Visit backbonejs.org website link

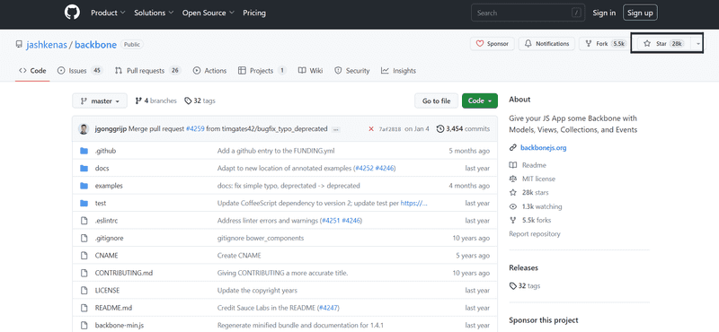pyautogui.click(x=544, y=148)
